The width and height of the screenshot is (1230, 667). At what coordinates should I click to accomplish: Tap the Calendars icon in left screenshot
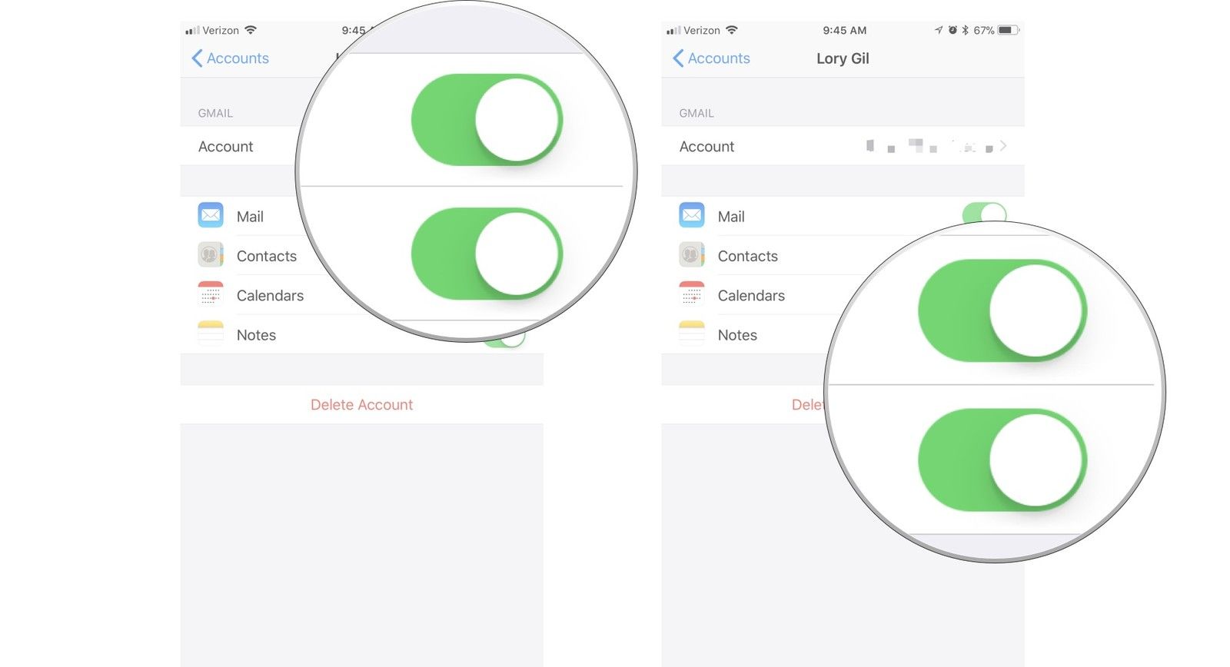(210, 294)
